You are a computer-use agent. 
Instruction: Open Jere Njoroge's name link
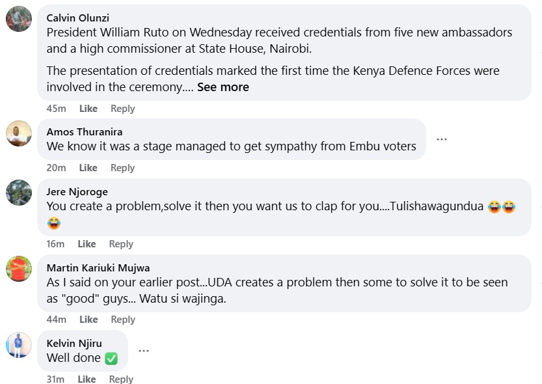pyautogui.click(x=77, y=191)
